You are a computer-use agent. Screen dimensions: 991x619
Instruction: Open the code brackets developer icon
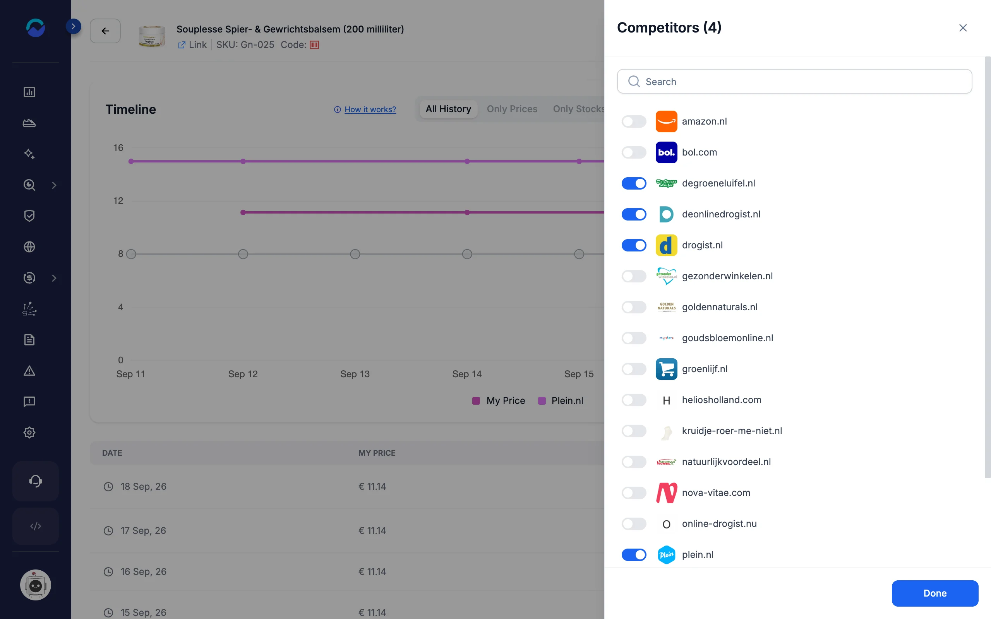(x=36, y=526)
